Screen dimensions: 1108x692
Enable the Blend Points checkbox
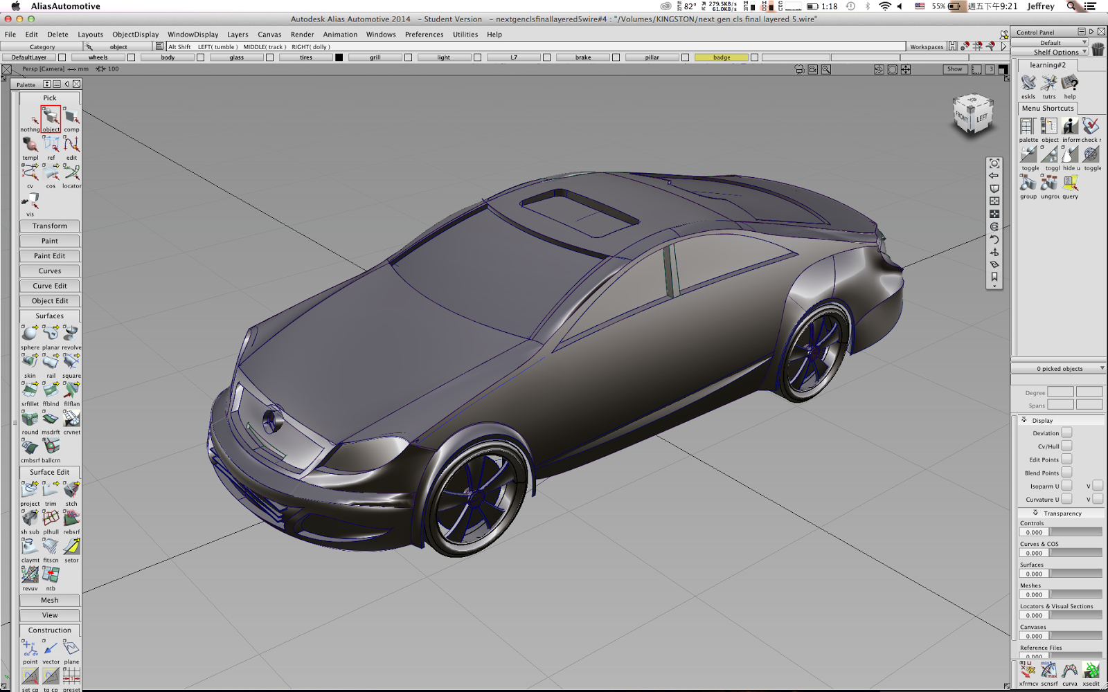(1066, 472)
